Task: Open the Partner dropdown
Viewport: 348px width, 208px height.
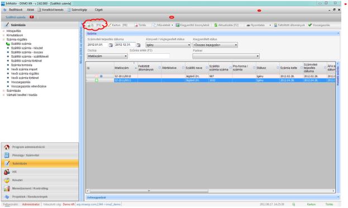Action: pyautogui.click(x=226, y=56)
